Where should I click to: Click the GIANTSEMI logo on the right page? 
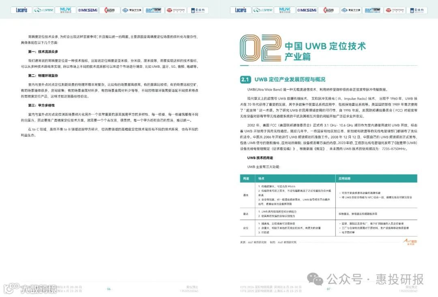(x=373, y=10)
